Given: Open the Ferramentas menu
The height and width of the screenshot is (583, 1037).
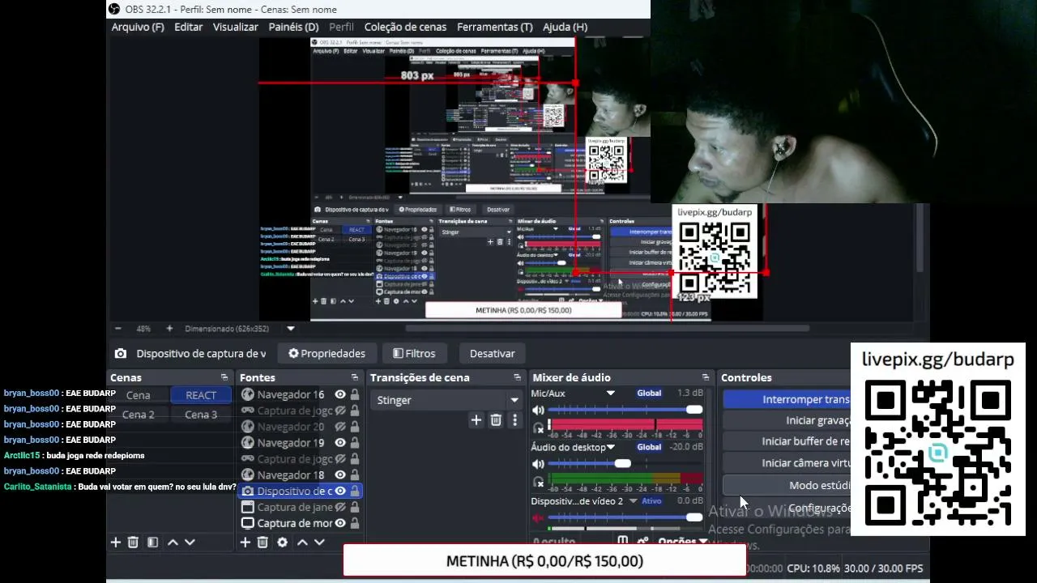Looking at the screenshot, I should point(495,27).
